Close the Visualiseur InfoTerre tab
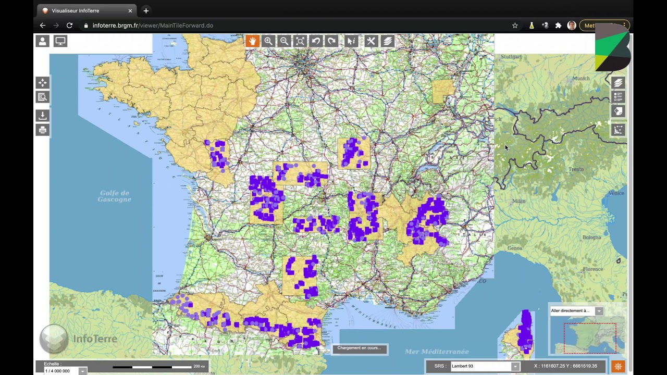 (130, 10)
